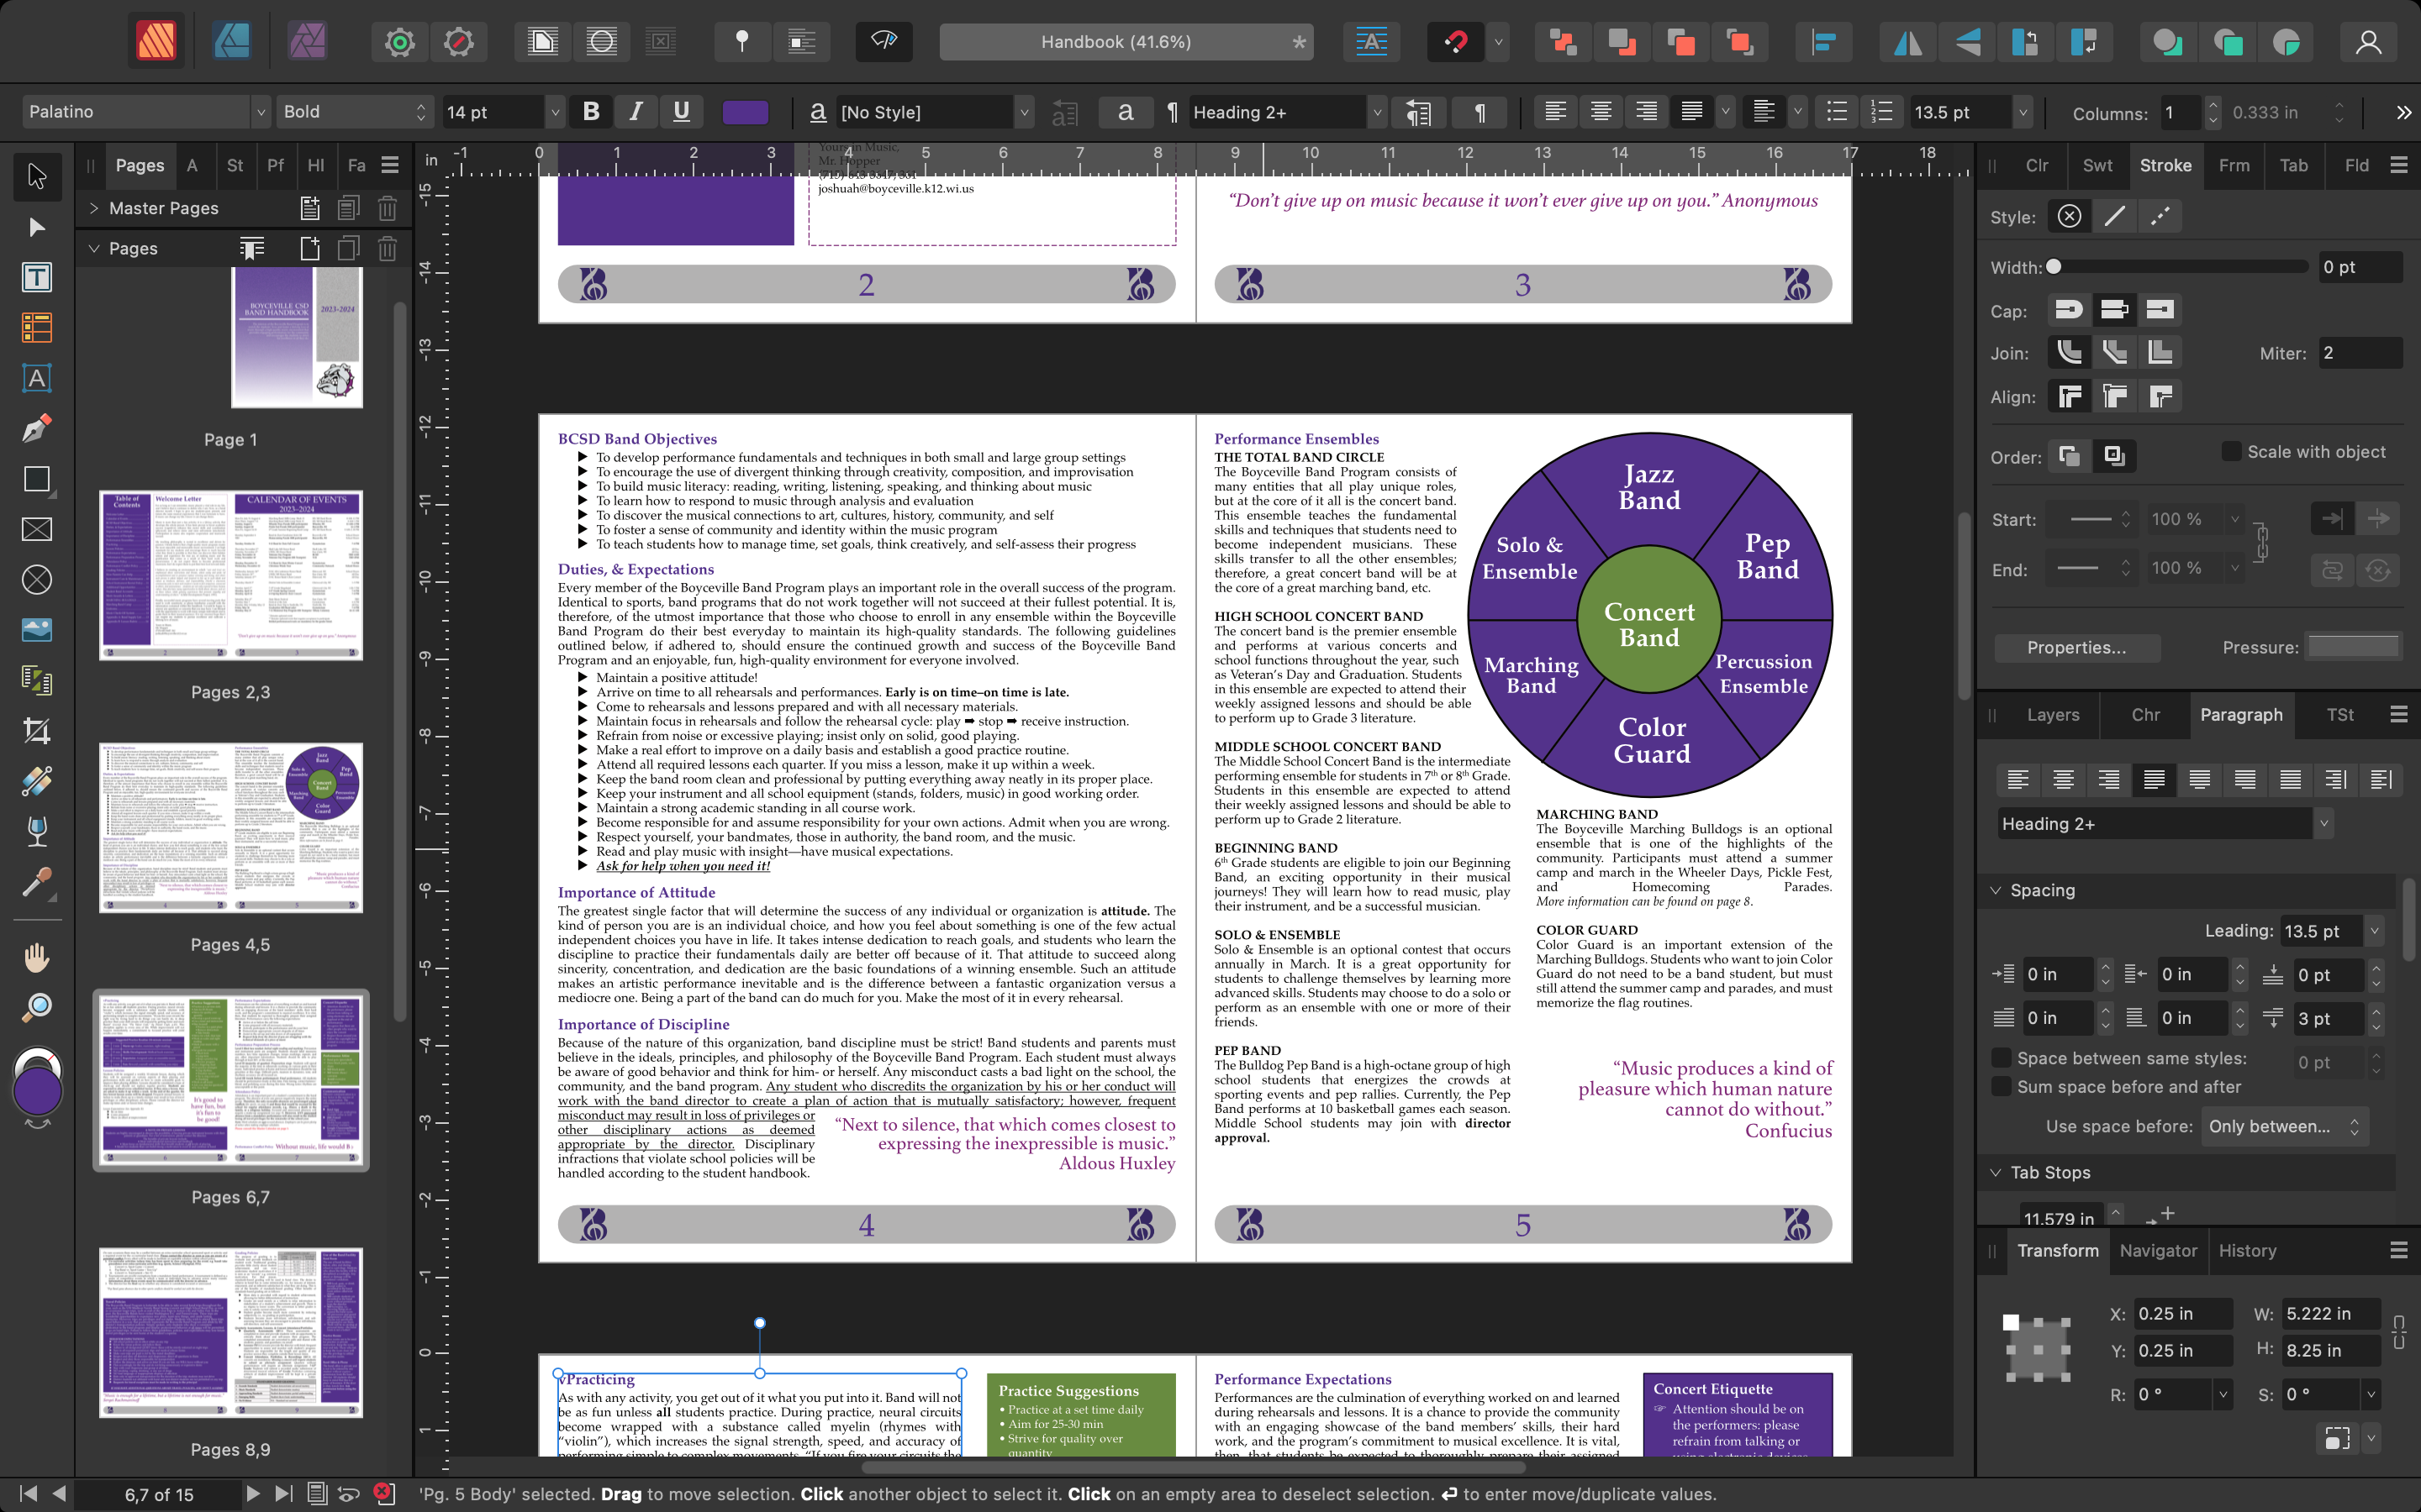Enable the Scale with object checkbox
2421x1512 pixels.
(x=2232, y=452)
